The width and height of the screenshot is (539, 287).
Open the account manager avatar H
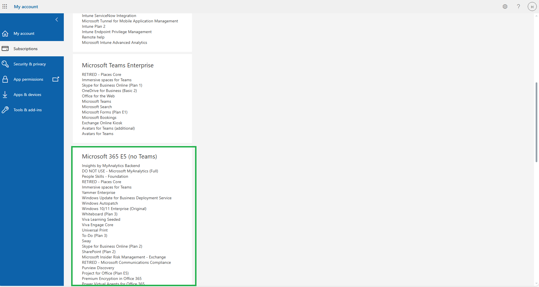[x=532, y=7]
